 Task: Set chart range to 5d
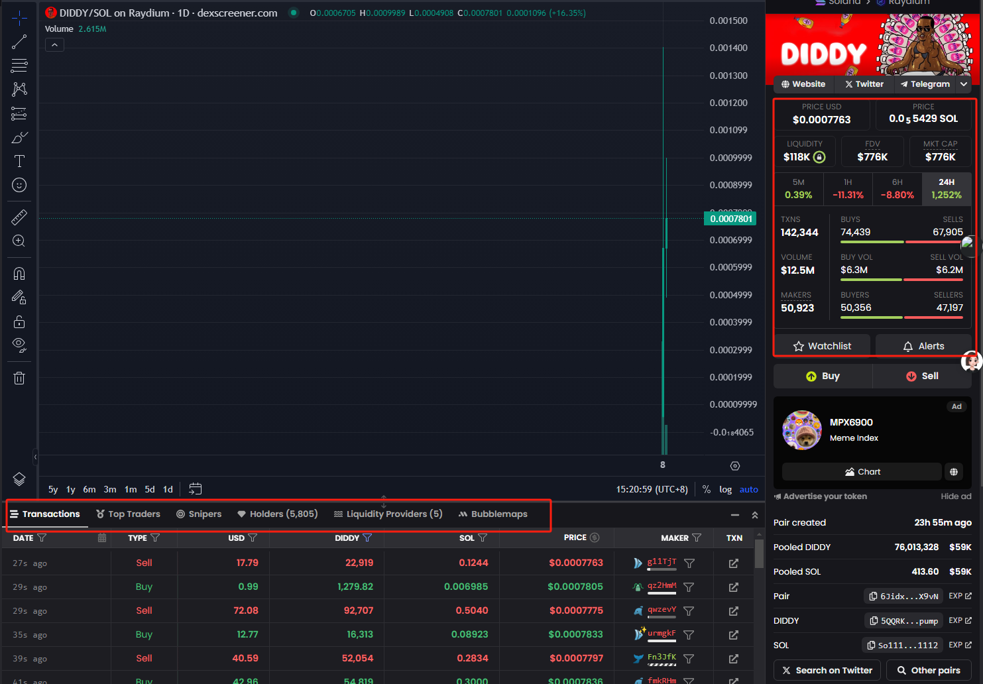pos(150,489)
